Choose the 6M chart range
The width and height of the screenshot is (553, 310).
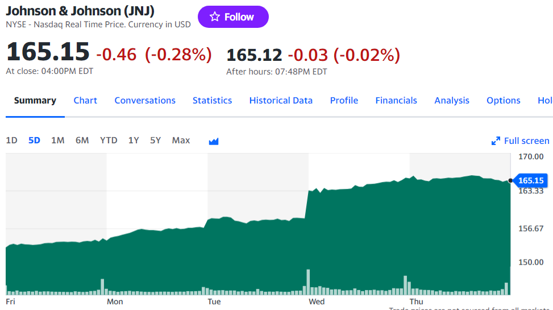pyautogui.click(x=82, y=140)
